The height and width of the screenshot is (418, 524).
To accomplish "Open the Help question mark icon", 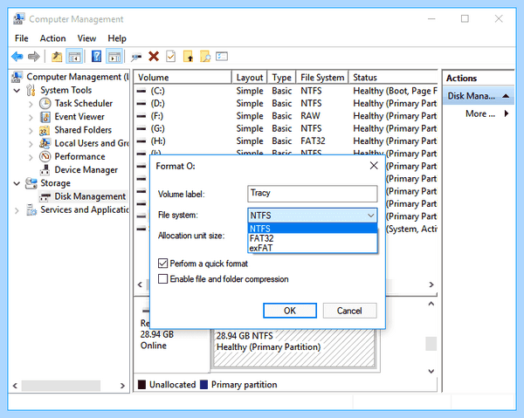I will [96, 57].
